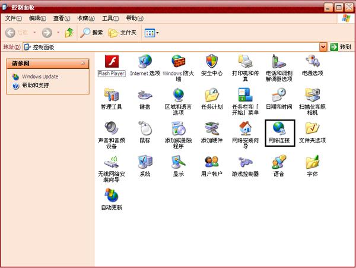Select 网络连接 icon
Screen dimensions: 356x268
pos(278,129)
